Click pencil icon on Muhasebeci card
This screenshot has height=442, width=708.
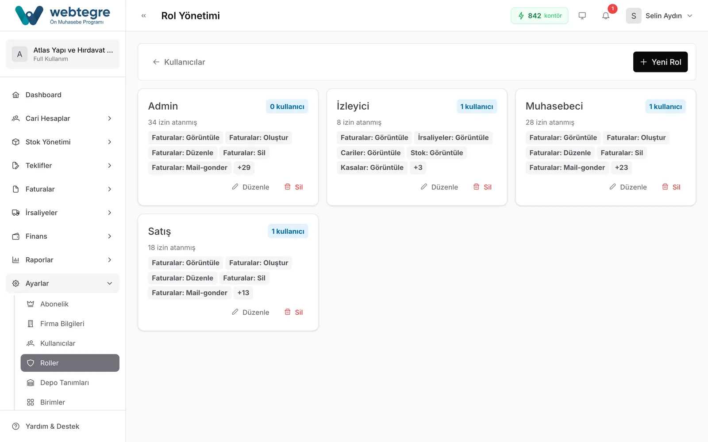(x=613, y=187)
